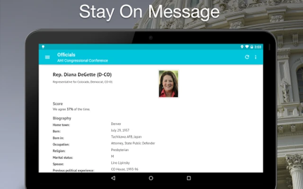Tap the Officials title in header
Viewport: 303px width, 189px height.
pos(66,55)
